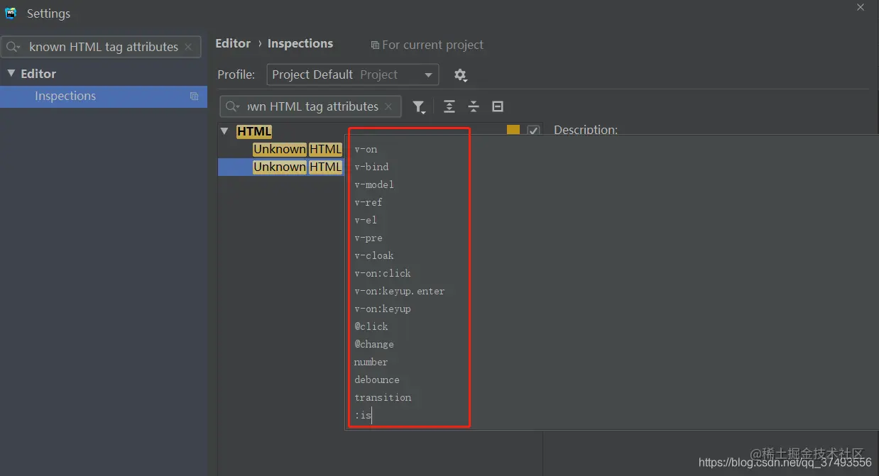Click the For current project label
This screenshot has height=476, width=879.
point(427,45)
